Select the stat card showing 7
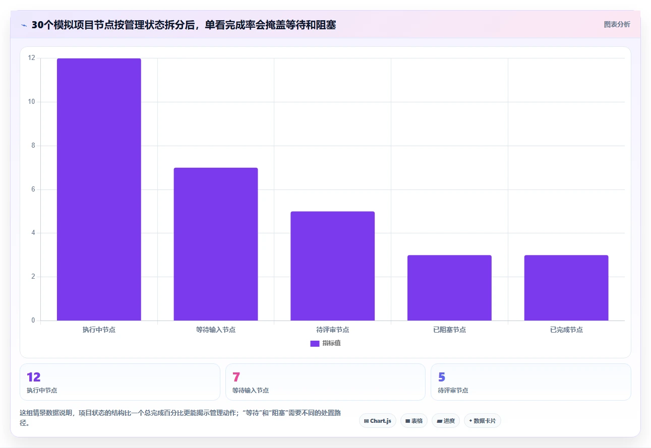 pyautogui.click(x=325, y=382)
